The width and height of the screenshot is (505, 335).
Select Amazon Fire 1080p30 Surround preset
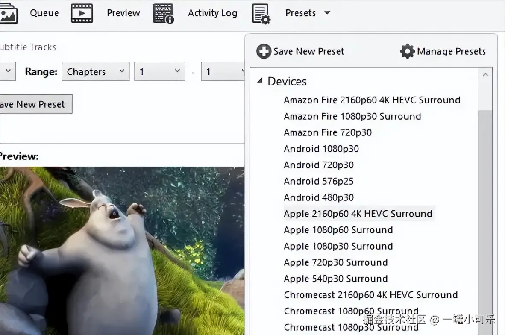352,116
